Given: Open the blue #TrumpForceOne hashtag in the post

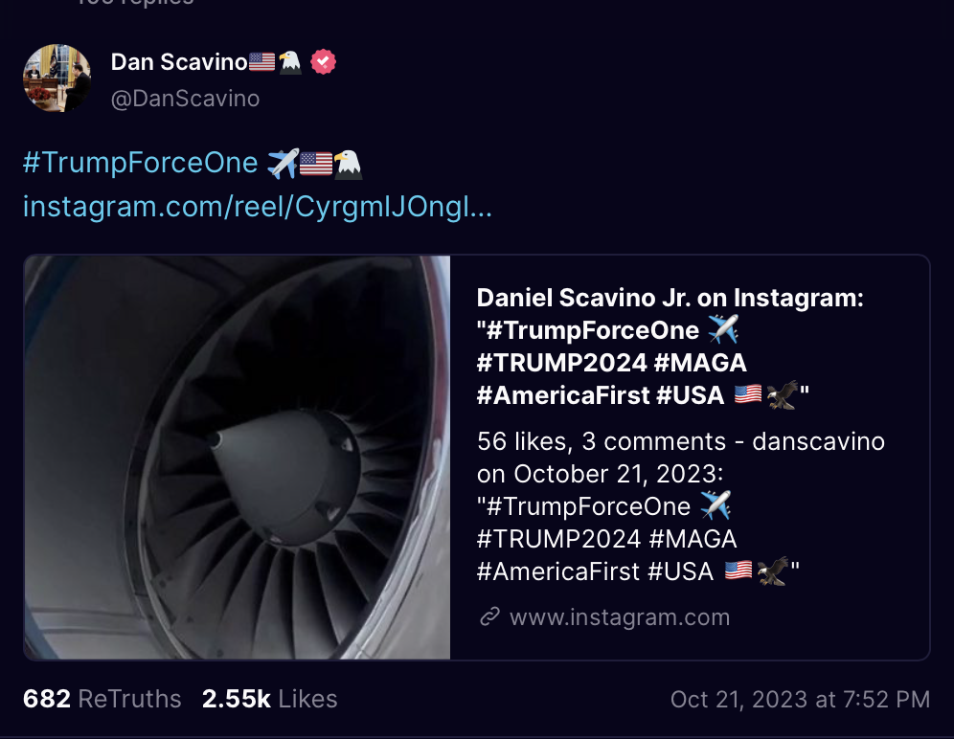Looking at the screenshot, I should (x=140, y=164).
